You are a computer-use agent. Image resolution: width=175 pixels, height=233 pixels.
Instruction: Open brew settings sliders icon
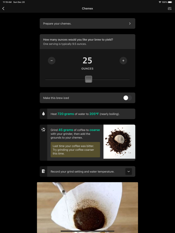(x=170, y=8)
